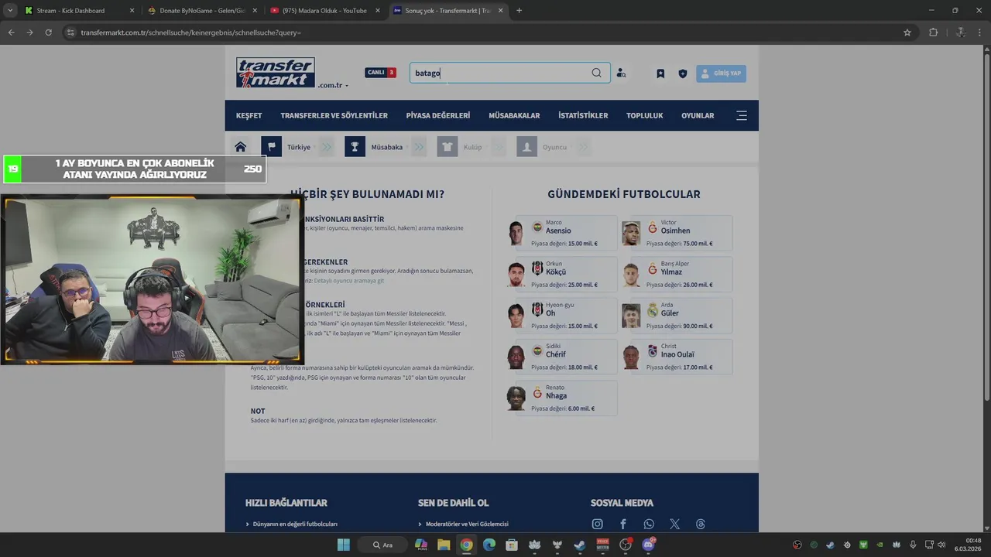Click Renato Nhaga player photo
This screenshot has width=991, height=557.
pyautogui.click(x=516, y=398)
